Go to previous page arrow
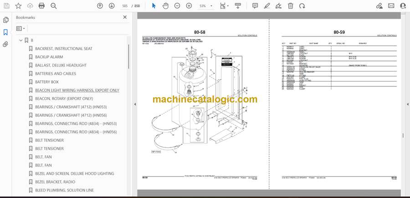 pos(100,6)
